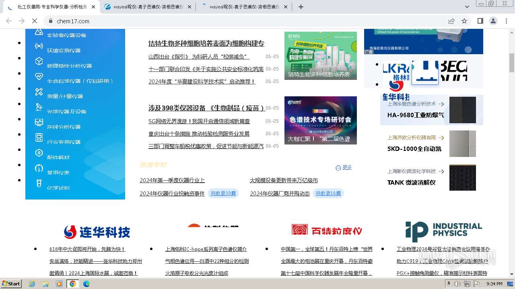Click the 物理特性分析仪器 cube icon
This screenshot has width=515, height=289.
[39, 61]
